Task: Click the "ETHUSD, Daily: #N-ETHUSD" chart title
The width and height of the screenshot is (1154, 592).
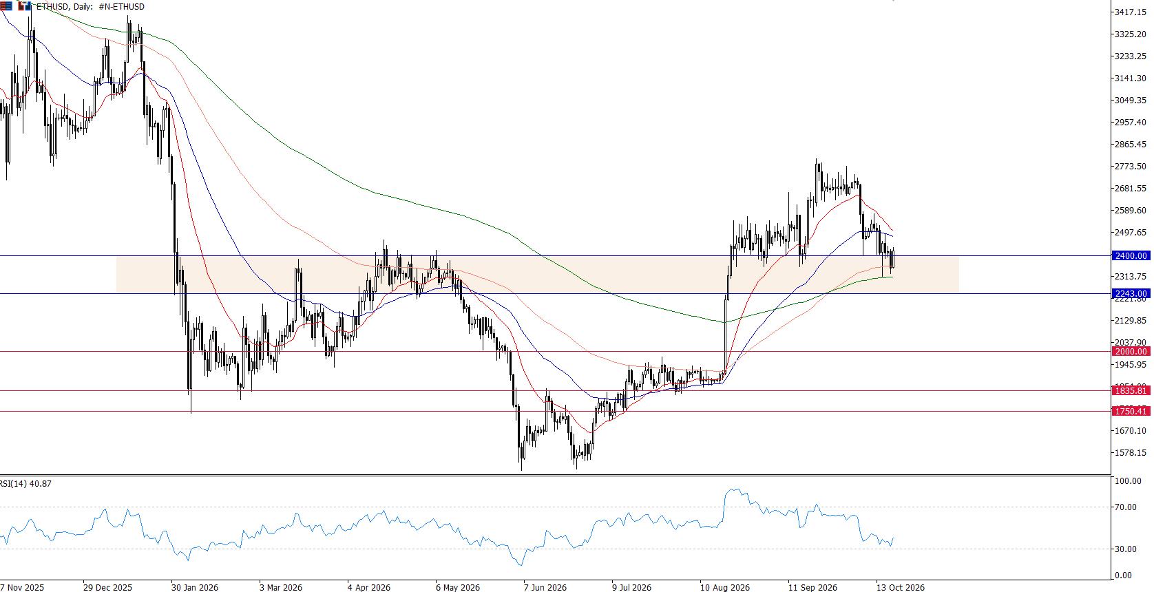Action: 90,6
